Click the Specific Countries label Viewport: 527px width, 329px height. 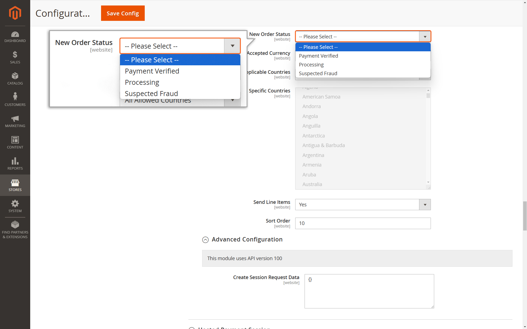pos(269,91)
